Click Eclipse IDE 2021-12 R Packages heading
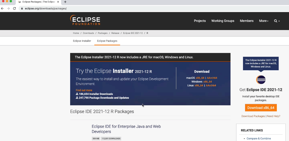289x141 pixels. 102,111
